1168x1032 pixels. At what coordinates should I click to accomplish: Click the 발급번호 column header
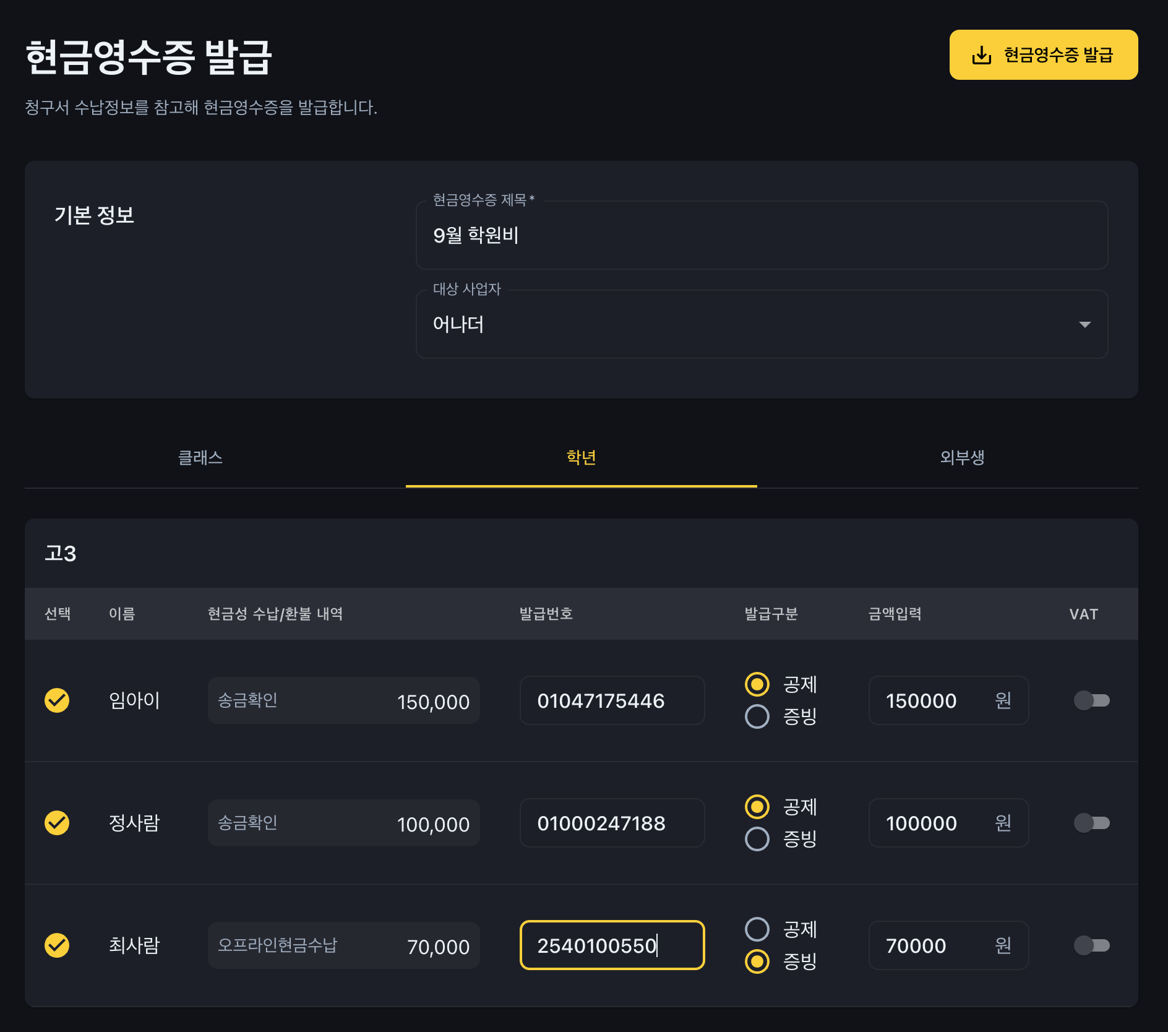tap(546, 614)
